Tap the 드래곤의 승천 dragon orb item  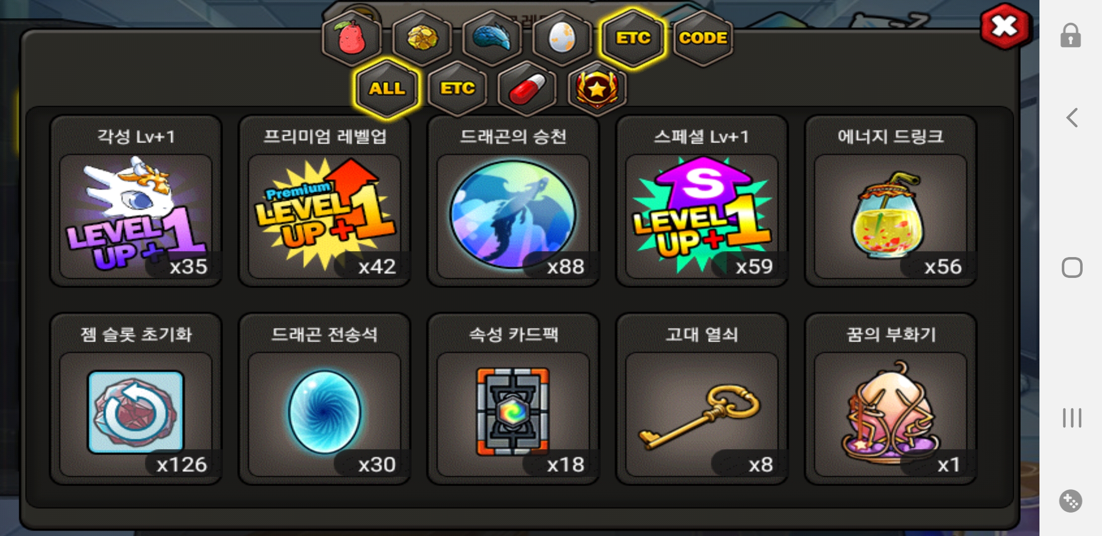click(x=513, y=201)
